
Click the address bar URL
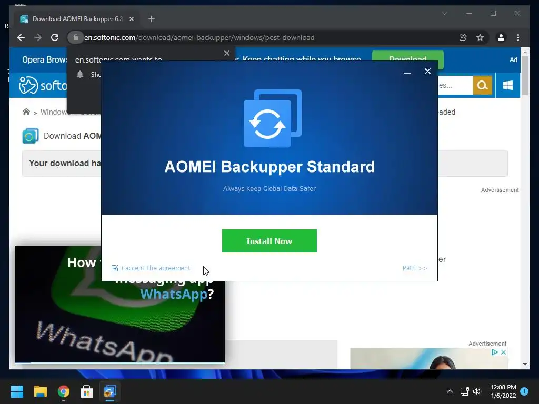tap(199, 37)
